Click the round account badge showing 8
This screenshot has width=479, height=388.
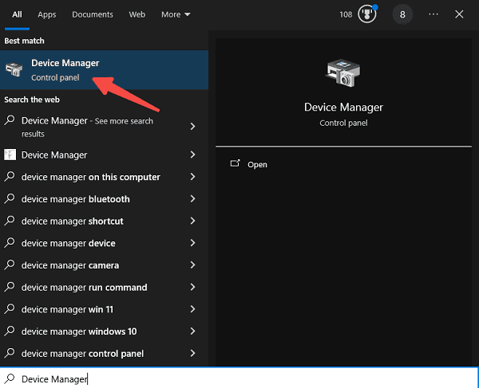(x=402, y=14)
